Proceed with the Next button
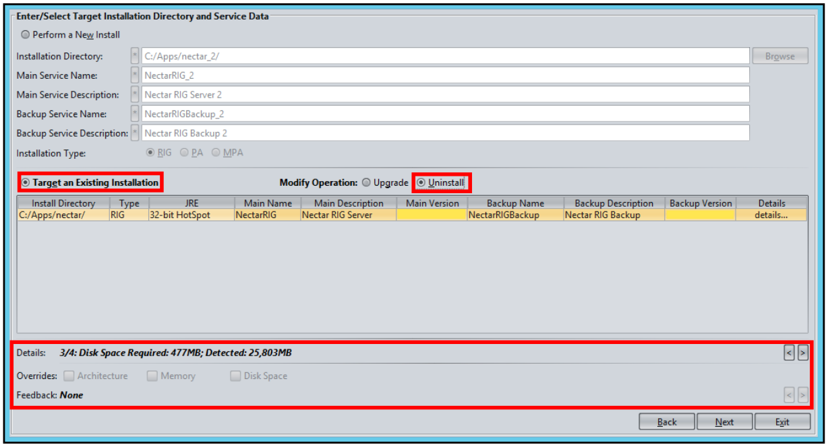Viewport: 828px width, 447px height. (x=725, y=422)
